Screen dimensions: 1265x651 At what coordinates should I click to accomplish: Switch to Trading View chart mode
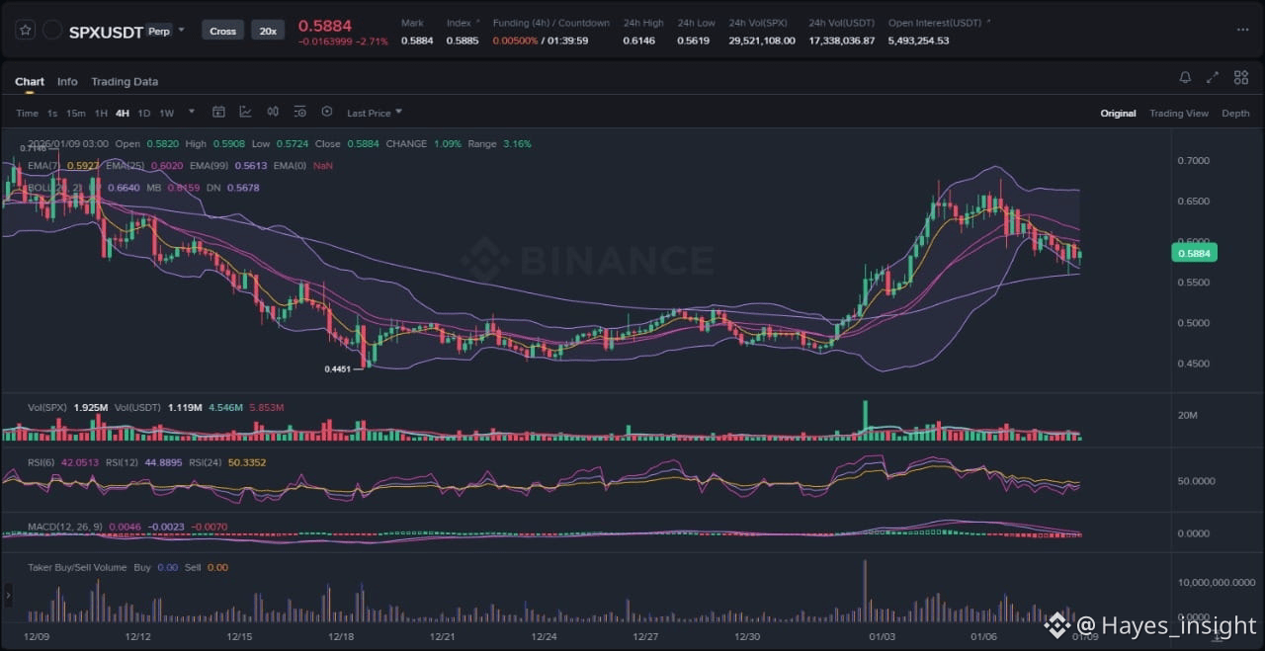point(1178,114)
